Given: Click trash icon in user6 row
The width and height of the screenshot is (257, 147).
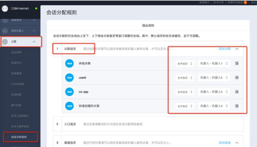Looking at the screenshot, I should click(x=237, y=77).
